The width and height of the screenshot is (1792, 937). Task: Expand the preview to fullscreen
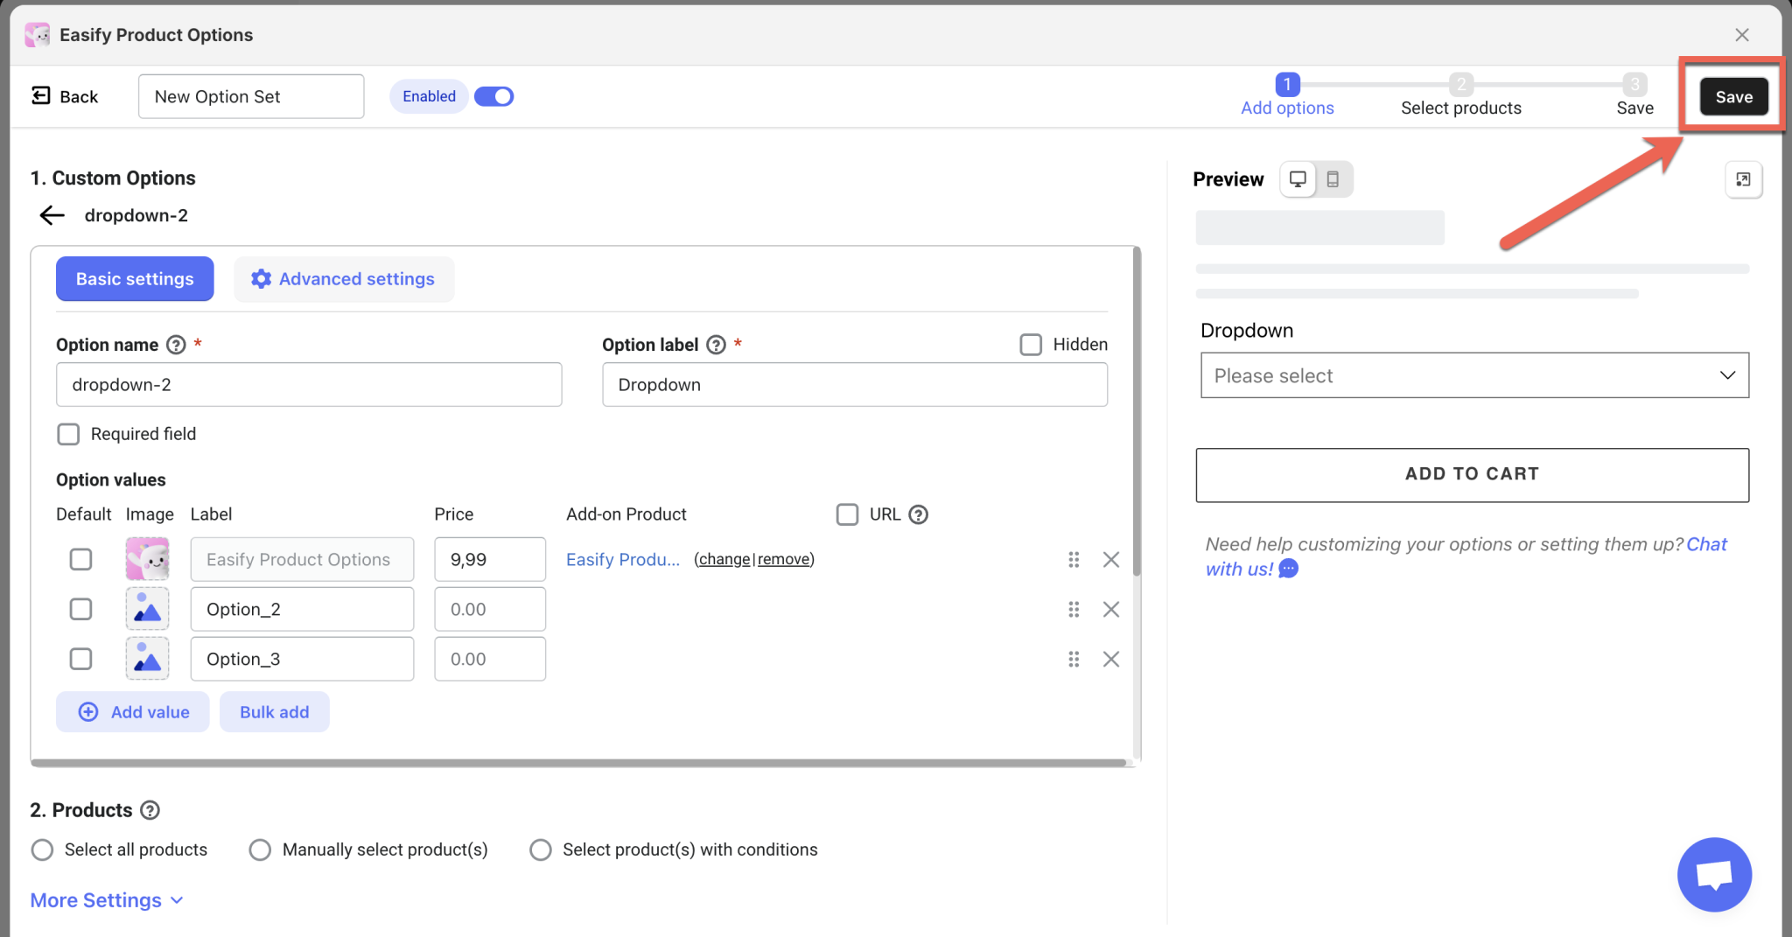click(x=1743, y=179)
